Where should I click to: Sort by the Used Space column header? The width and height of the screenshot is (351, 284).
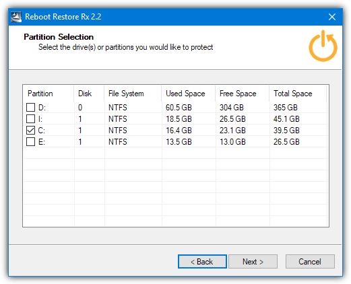click(x=189, y=94)
